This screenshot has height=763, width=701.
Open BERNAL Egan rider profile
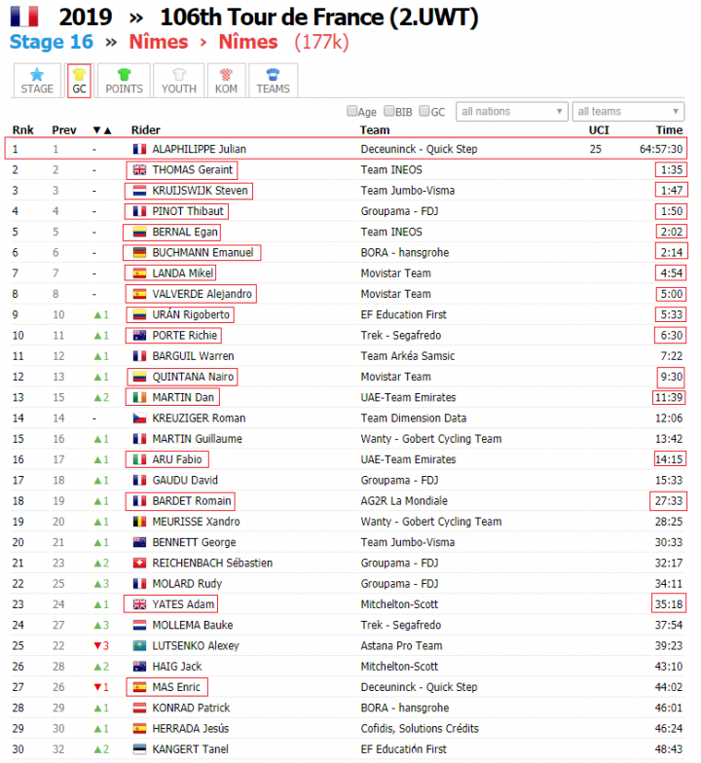pos(185,232)
